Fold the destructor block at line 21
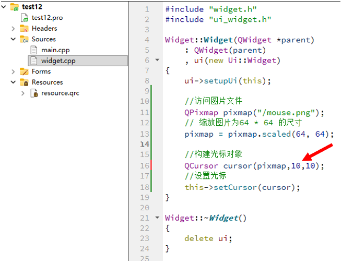342x264 pixels. coord(157,218)
